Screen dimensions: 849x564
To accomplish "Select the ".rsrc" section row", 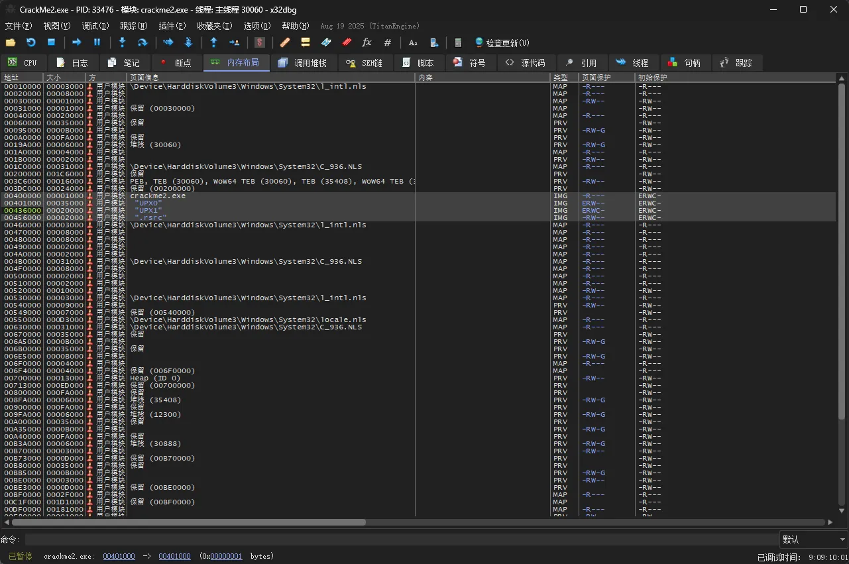I will point(418,218).
